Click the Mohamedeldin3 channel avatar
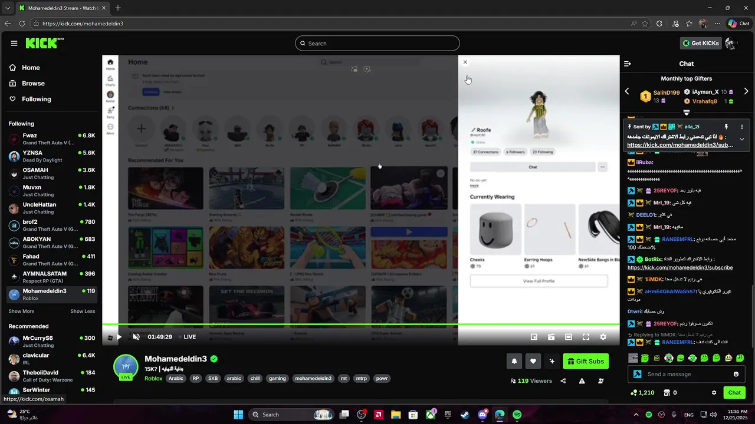The width and height of the screenshot is (755, 424). 126,367
